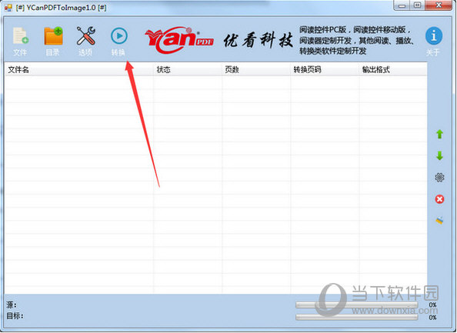
Task: Sort by 状态 column header
Action: pos(188,70)
